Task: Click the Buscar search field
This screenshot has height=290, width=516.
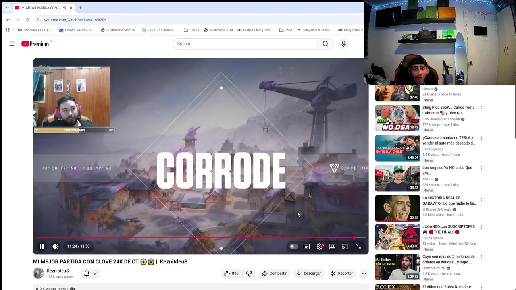Action: tap(245, 43)
